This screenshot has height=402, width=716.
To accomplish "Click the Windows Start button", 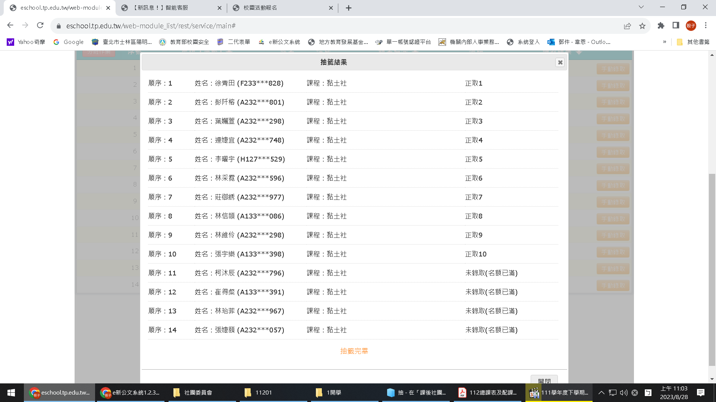I will [x=11, y=393].
